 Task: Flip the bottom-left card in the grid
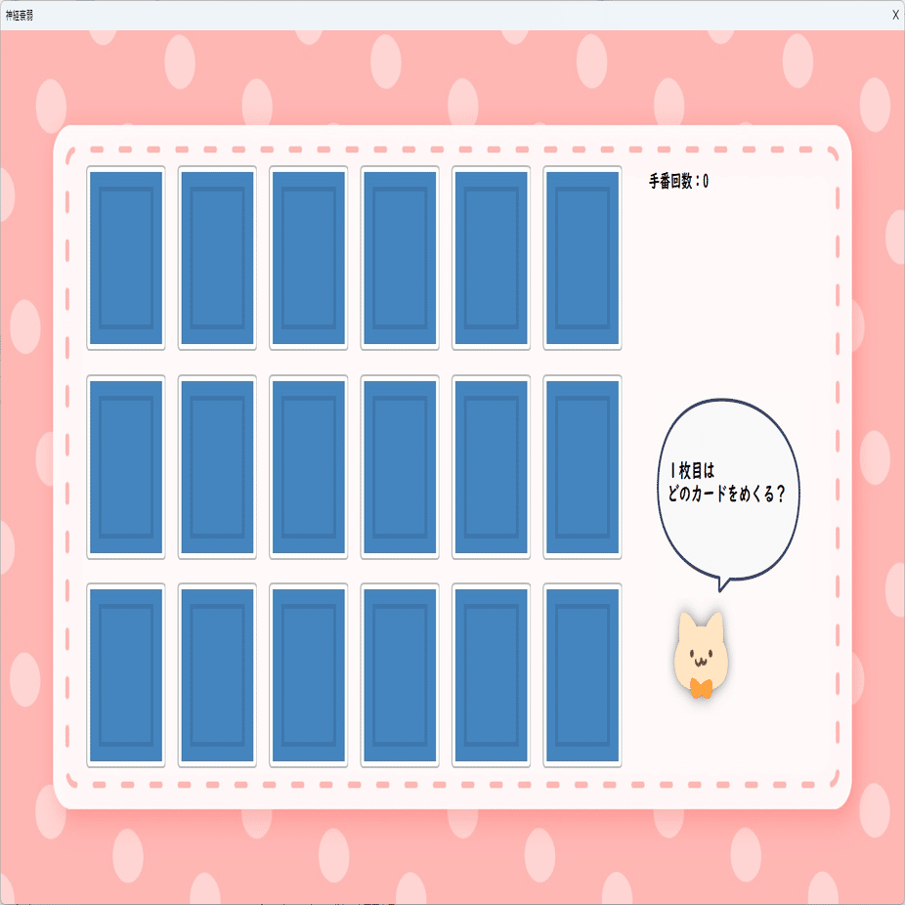tap(125, 676)
